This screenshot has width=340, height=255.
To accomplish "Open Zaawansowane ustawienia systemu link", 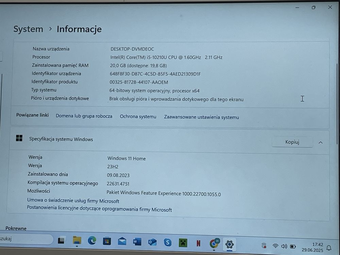I will click(x=201, y=117).
